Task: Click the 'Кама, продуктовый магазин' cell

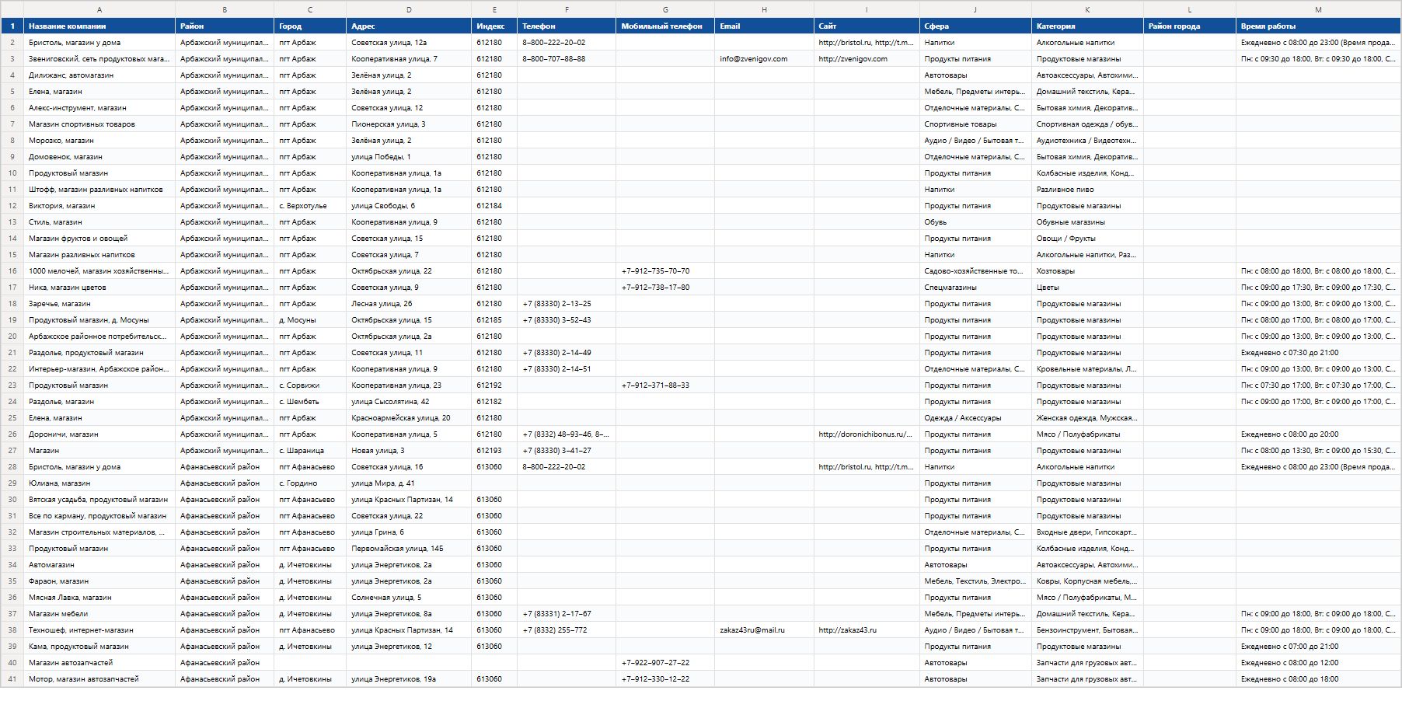Action: tap(99, 647)
